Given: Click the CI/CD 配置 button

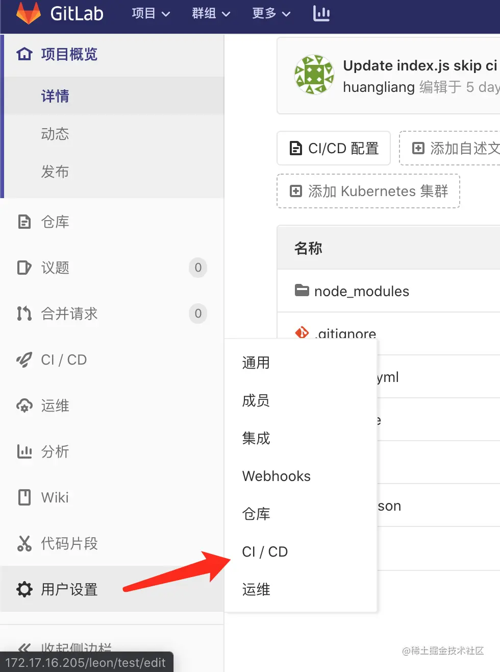Looking at the screenshot, I should (x=334, y=148).
